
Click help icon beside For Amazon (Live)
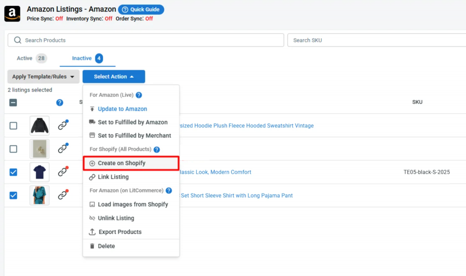click(x=139, y=95)
